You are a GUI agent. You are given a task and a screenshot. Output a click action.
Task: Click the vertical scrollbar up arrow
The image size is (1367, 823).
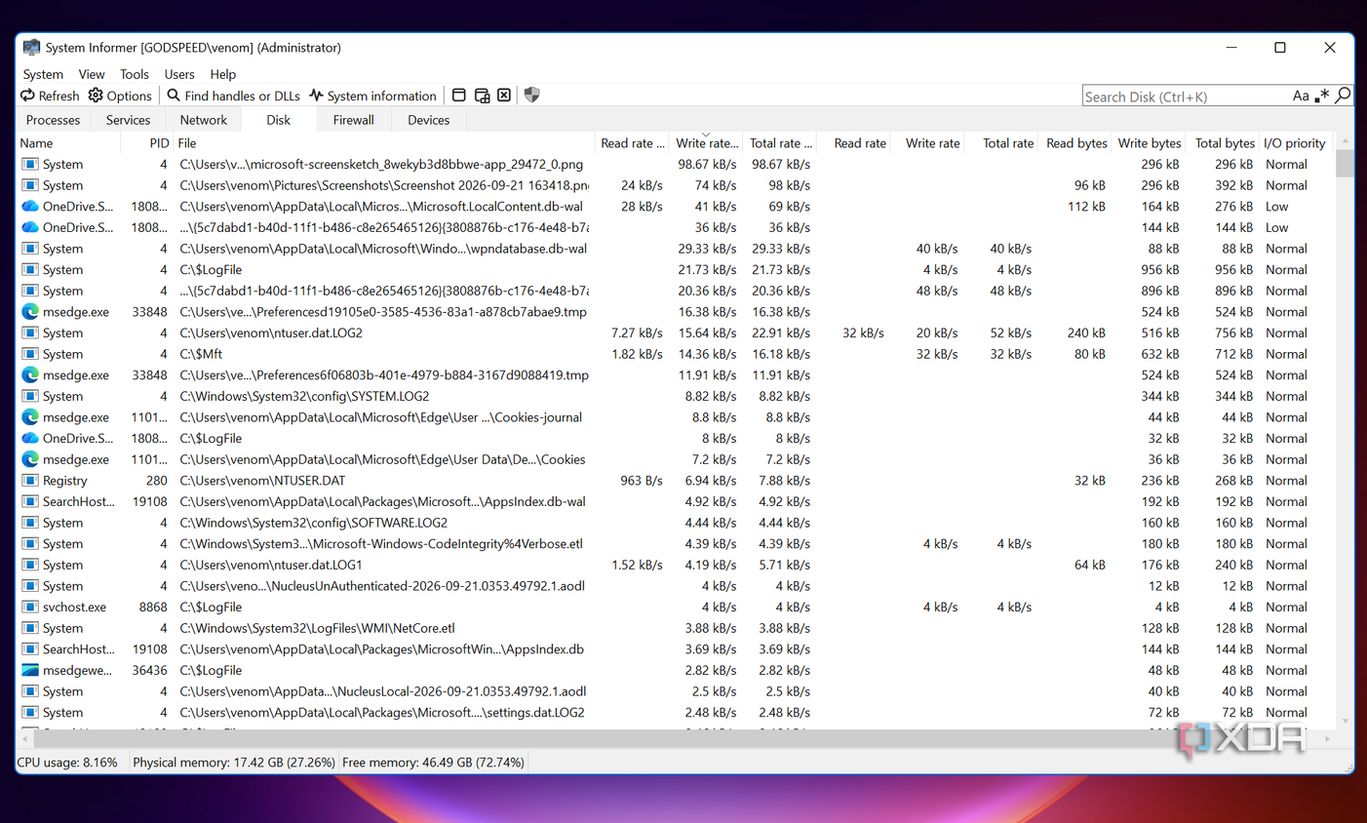point(1346,141)
